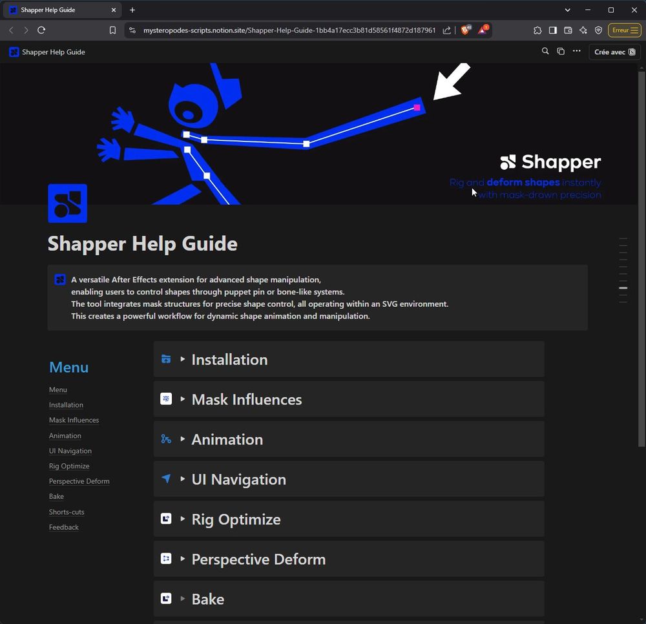Image resolution: width=646 pixels, height=624 pixels.
Task: Click the URL address bar
Action: pyautogui.click(x=289, y=30)
